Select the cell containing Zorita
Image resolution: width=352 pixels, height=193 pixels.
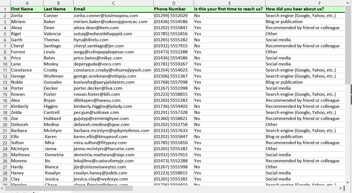pos(27,16)
